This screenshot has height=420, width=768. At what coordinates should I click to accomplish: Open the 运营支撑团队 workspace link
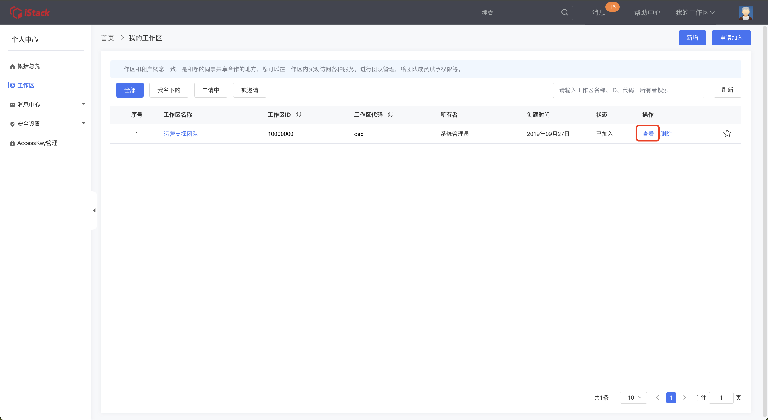coord(181,134)
